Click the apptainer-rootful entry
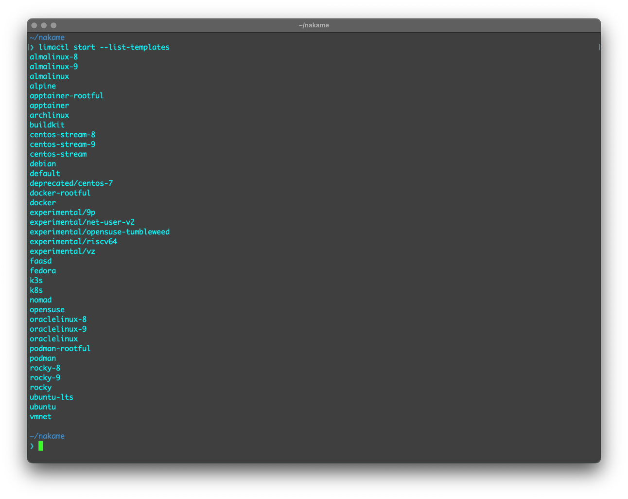This screenshot has height=499, width=628. [x=67, y=96]
